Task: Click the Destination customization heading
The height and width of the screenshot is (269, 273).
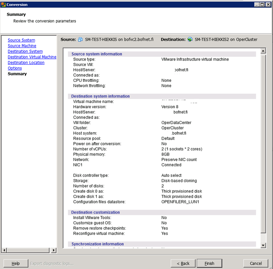Action: (96, 212)
